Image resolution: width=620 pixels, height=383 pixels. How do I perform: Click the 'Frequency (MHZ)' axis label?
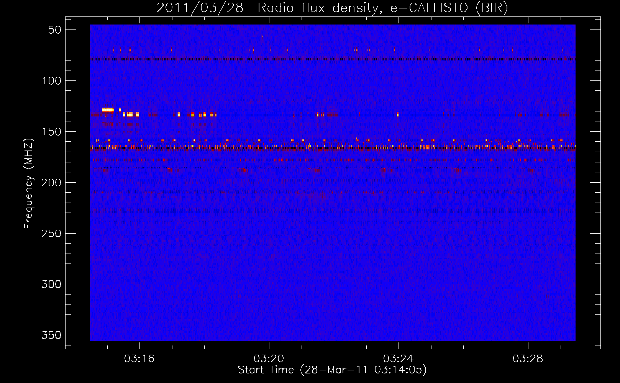(29, 183)
